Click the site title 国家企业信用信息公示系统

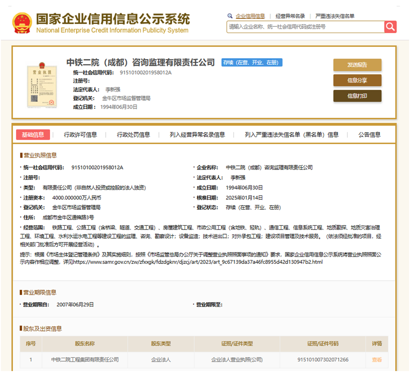(x=113, y=19)
